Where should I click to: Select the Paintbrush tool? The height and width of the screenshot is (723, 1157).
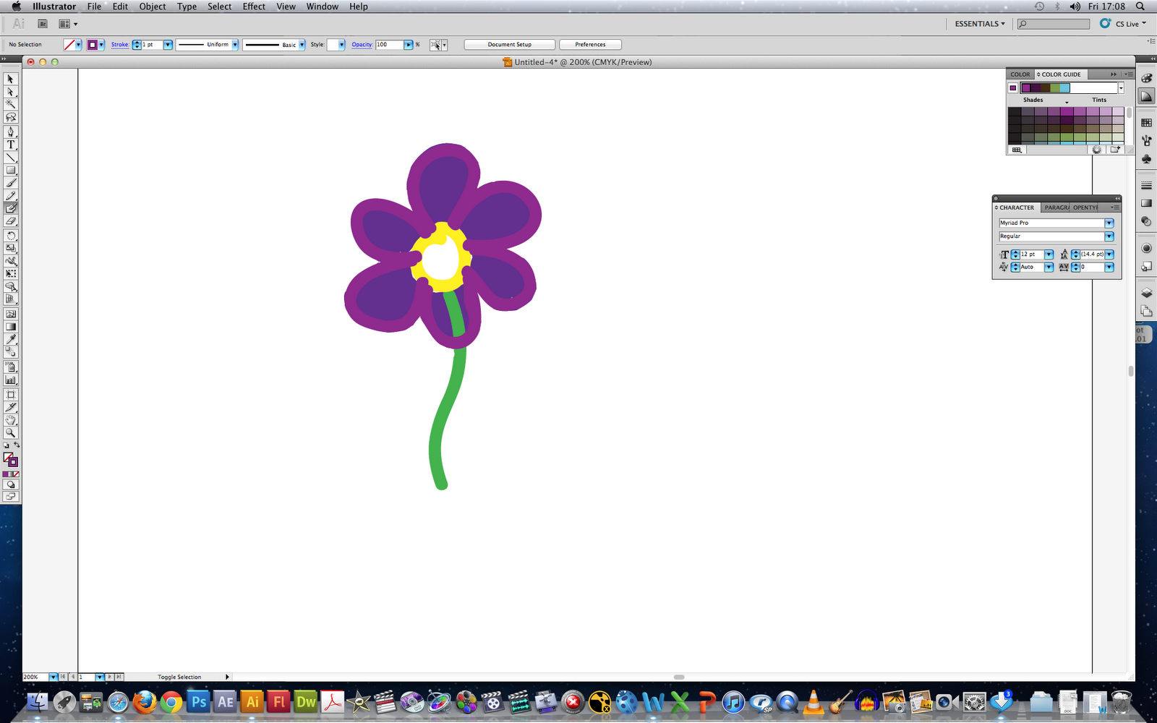(10, 183)
